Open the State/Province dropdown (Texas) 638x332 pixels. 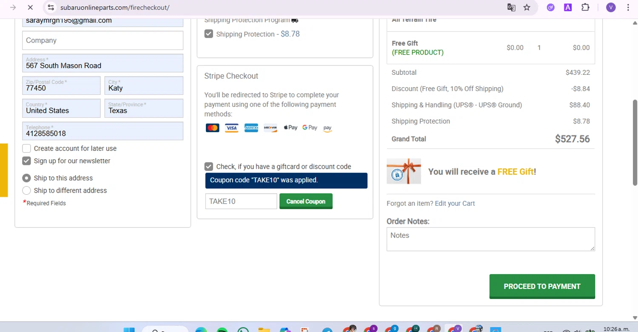144,108
